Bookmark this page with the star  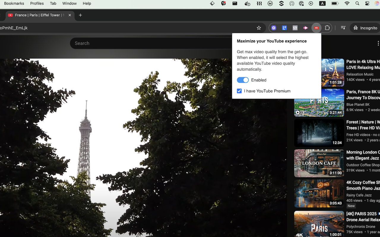click(259, 28)
